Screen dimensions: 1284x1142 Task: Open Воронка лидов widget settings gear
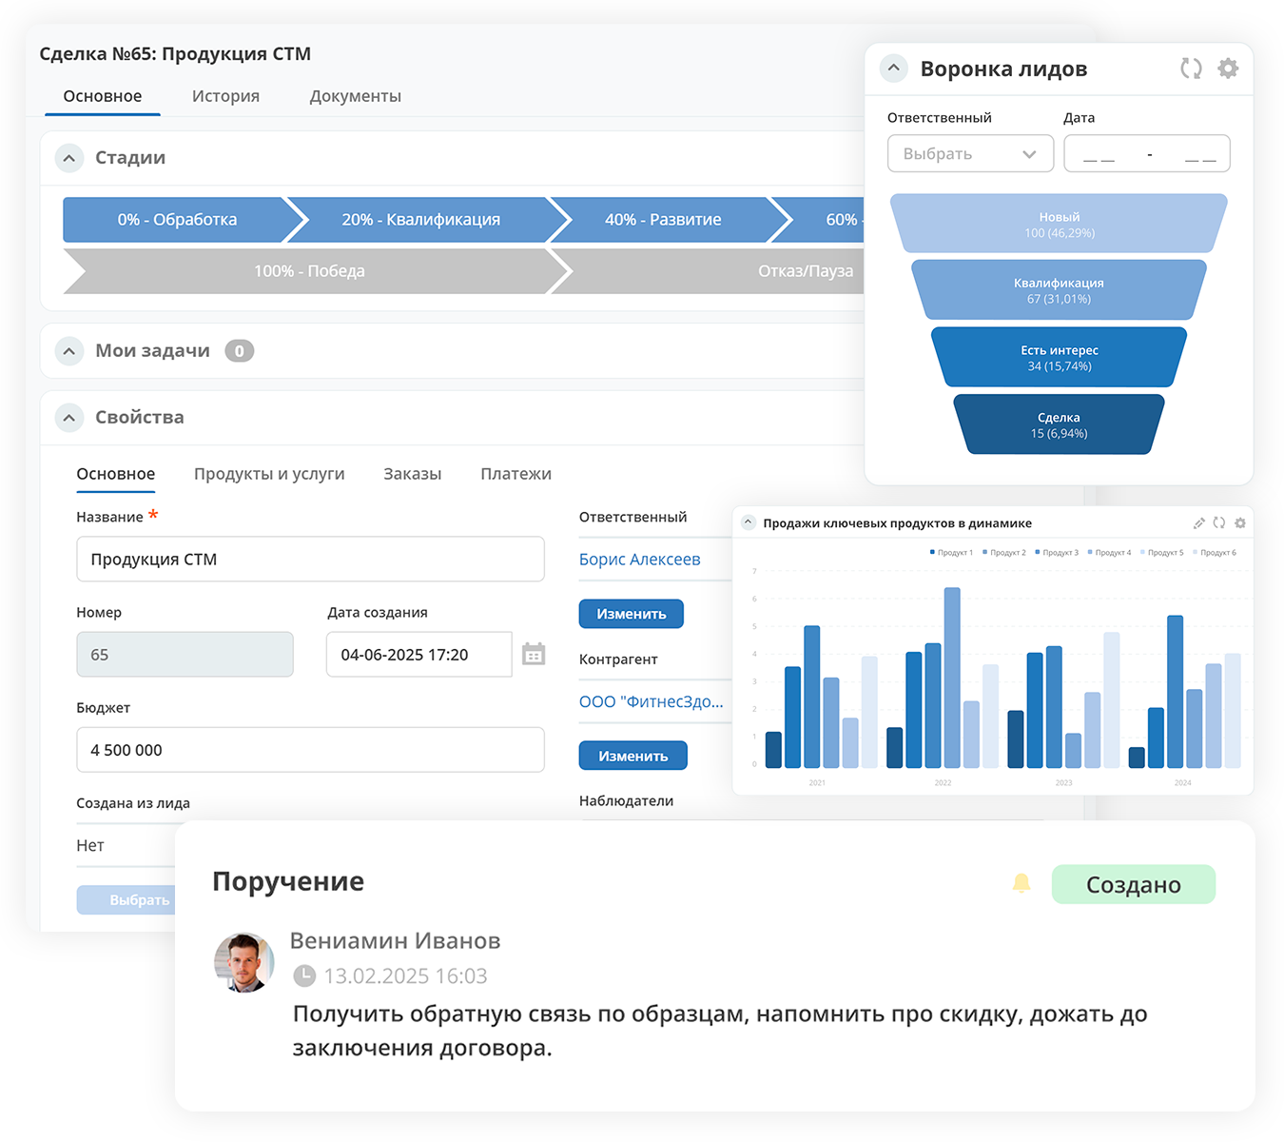coord(1228,69)
